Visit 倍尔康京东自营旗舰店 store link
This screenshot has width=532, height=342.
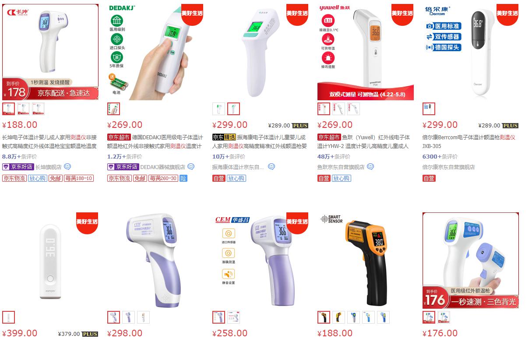pos(448,167)
